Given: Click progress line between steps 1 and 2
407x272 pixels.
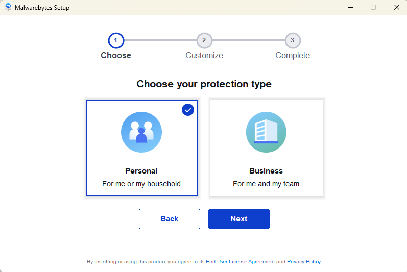Looking at the screenshot, I should click(160, 40).
